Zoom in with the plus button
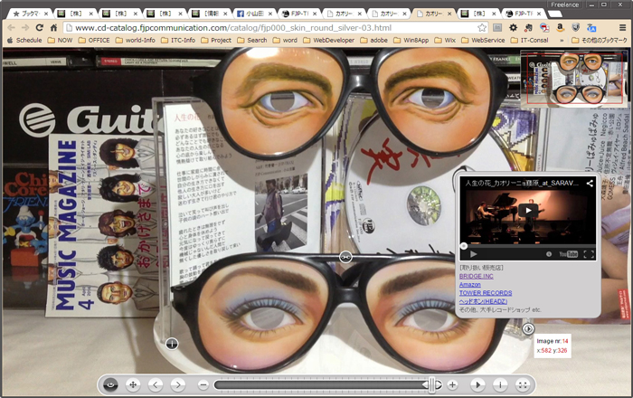 click(452, 385)
